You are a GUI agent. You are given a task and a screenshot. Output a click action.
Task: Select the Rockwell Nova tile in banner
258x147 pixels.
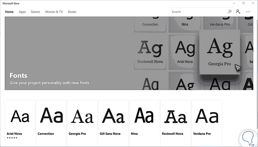coord(150,52)
